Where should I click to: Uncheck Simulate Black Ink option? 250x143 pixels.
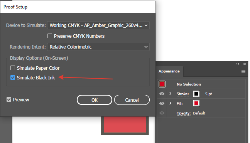tap(13, 77)
